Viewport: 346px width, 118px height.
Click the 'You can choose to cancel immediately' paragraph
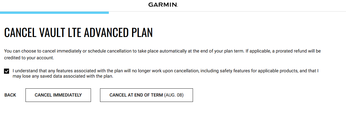point(162,54)
